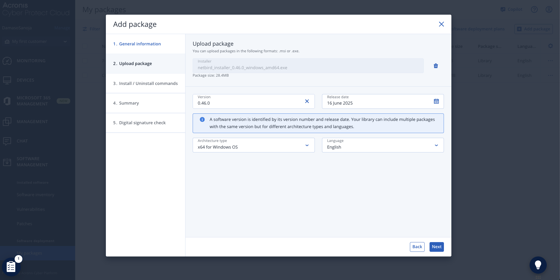The image size is (560, 280).
Task: Open the Devices section icon
Action: [x=7, y=80]
